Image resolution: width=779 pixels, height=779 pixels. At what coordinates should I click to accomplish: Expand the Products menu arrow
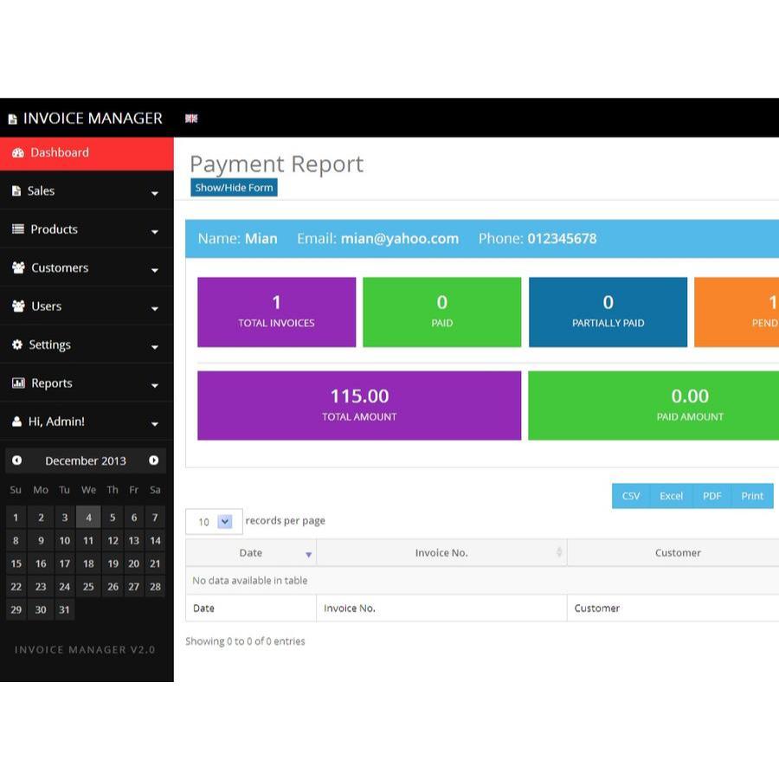[155, 231]
